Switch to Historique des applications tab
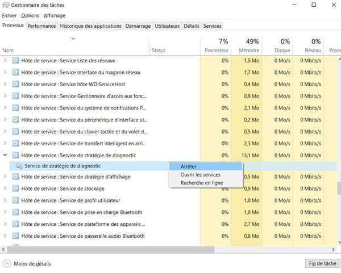This screenshot has height=273, width=341. pyautogui.click(x=91, y=26)
